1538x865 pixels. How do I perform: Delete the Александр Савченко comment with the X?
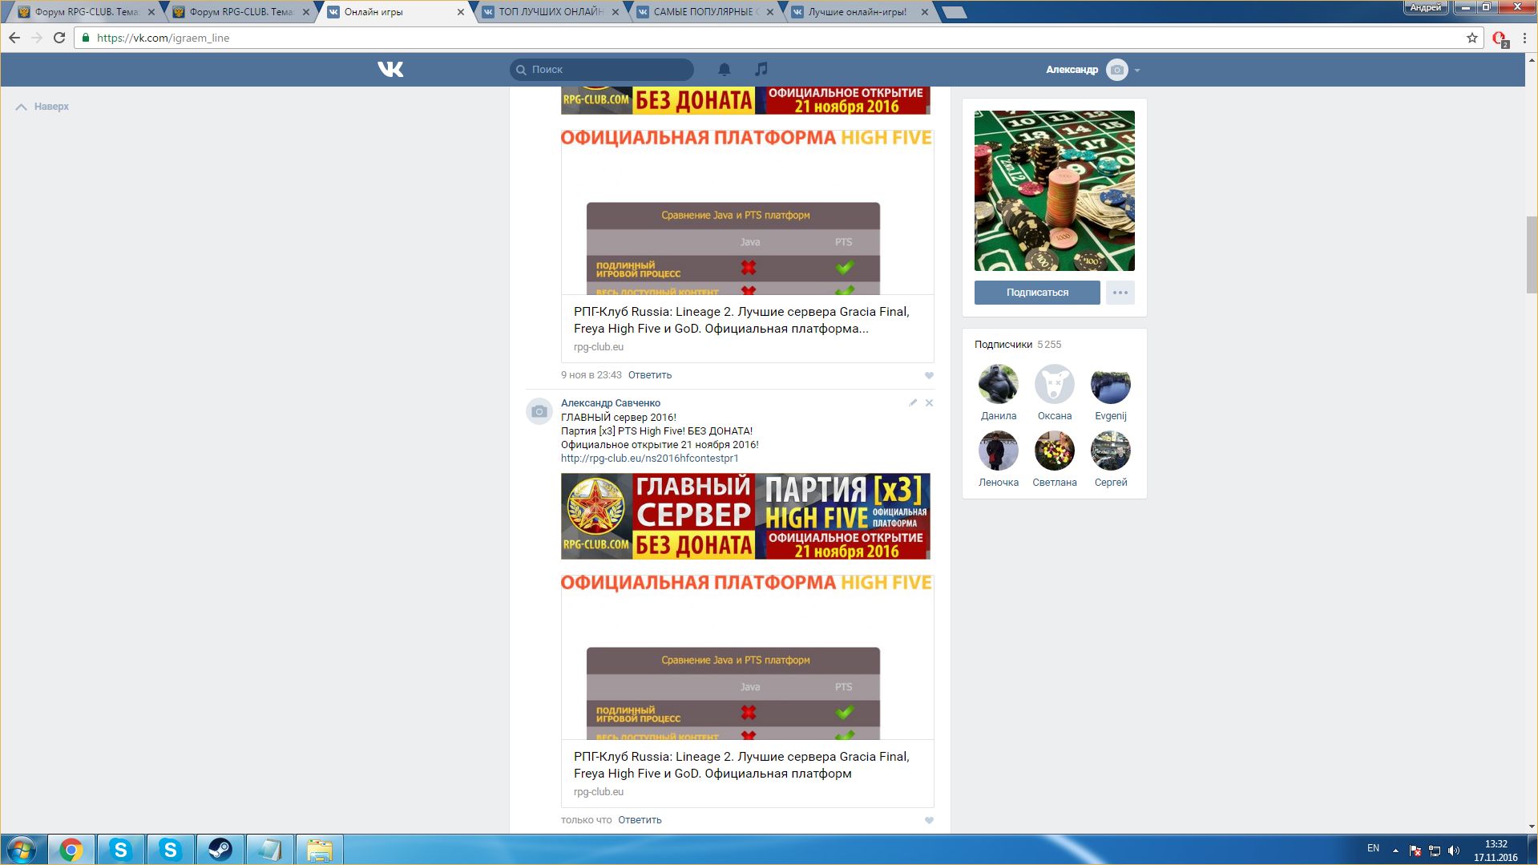pos(929,402)
